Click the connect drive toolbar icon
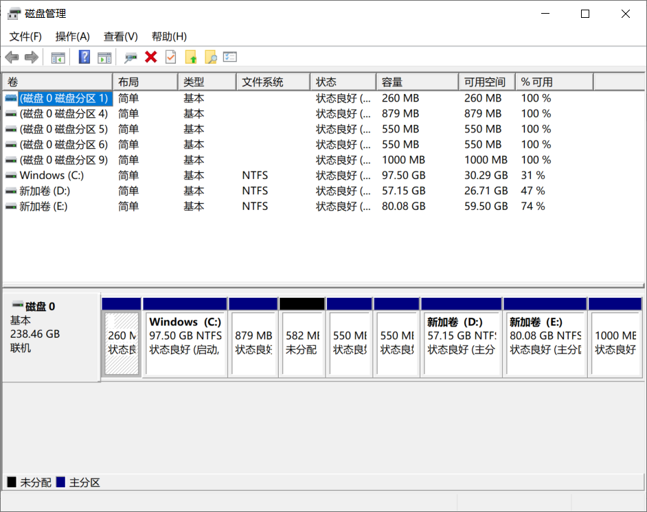647x512 pixels. pyautogui.click(x=130, y=58)
